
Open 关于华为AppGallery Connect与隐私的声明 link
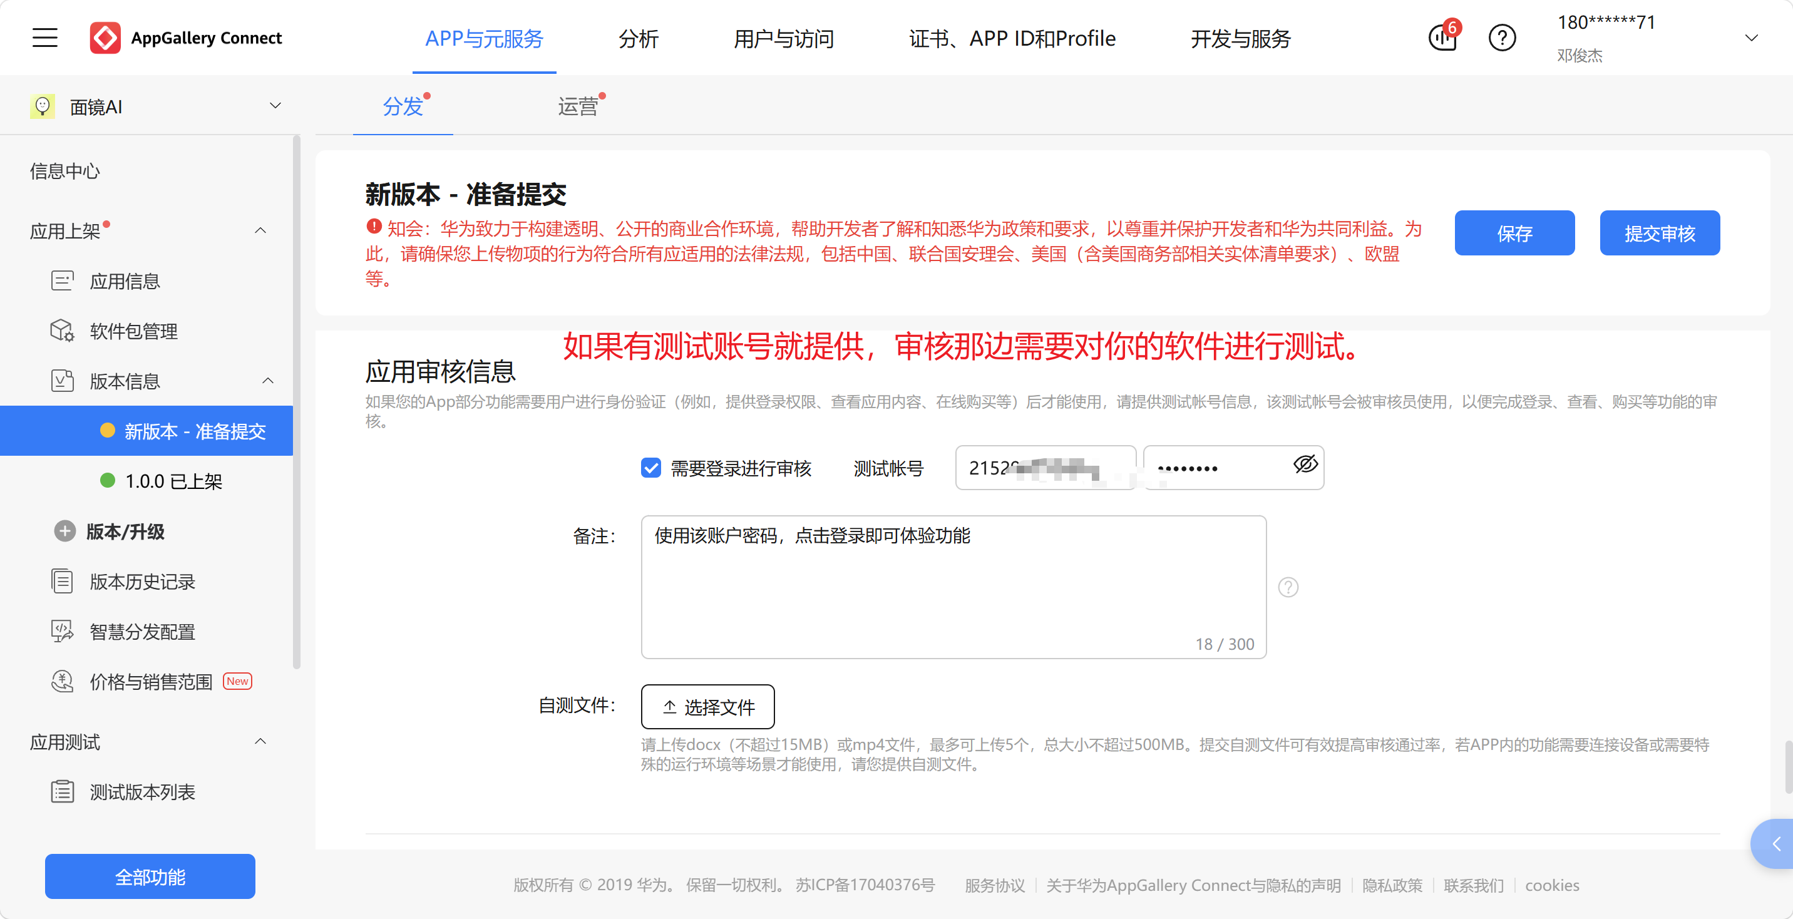coord(1193,885)
